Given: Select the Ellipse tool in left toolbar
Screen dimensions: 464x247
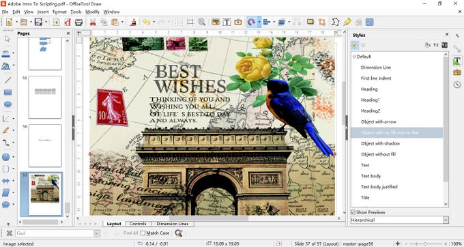Looking at the screenshot, I should point(8,104).
